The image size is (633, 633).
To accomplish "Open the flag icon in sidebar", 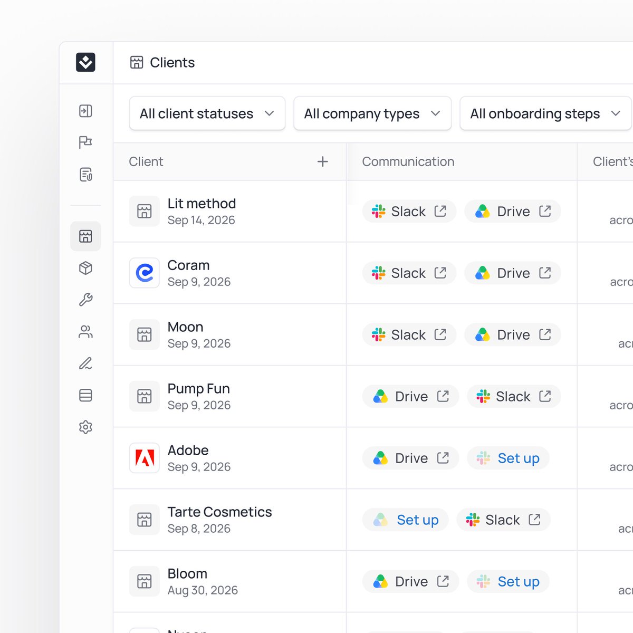I will 85,142.
